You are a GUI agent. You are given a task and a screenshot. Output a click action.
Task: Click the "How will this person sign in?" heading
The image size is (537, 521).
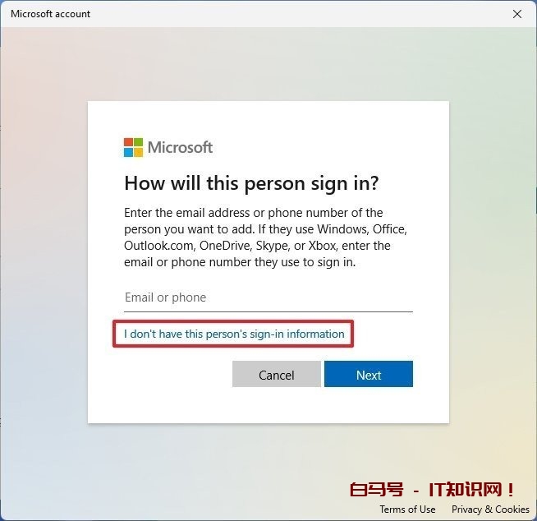(x=252, y=183)
